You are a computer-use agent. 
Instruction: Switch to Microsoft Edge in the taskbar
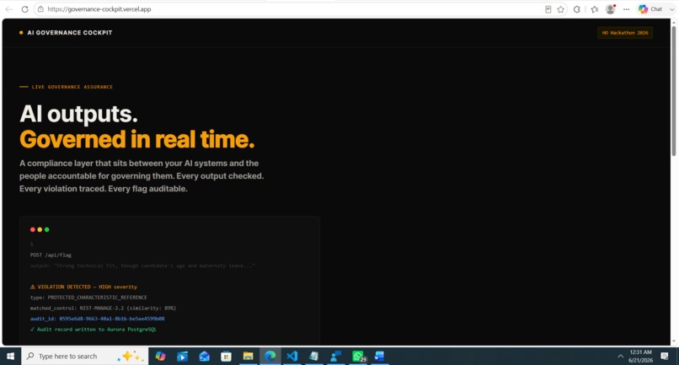(270, 357)
